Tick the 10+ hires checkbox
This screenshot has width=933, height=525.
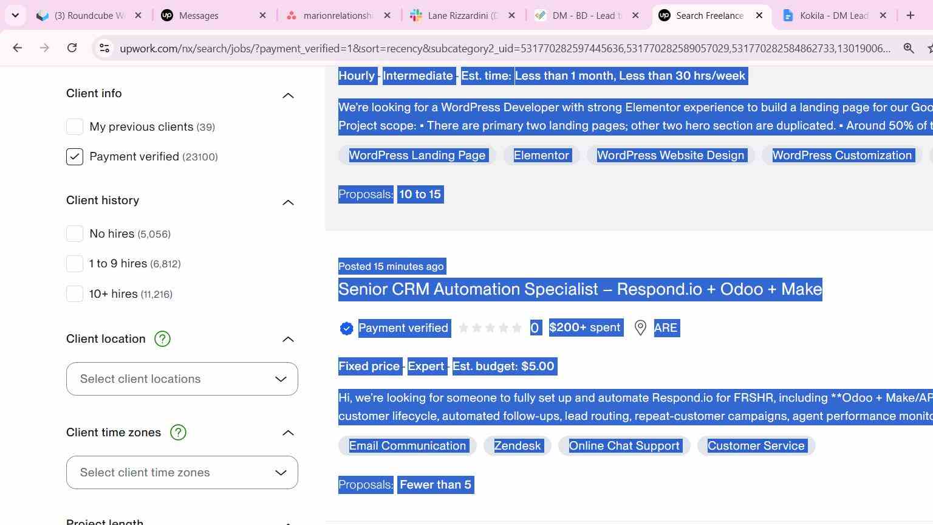75,294
